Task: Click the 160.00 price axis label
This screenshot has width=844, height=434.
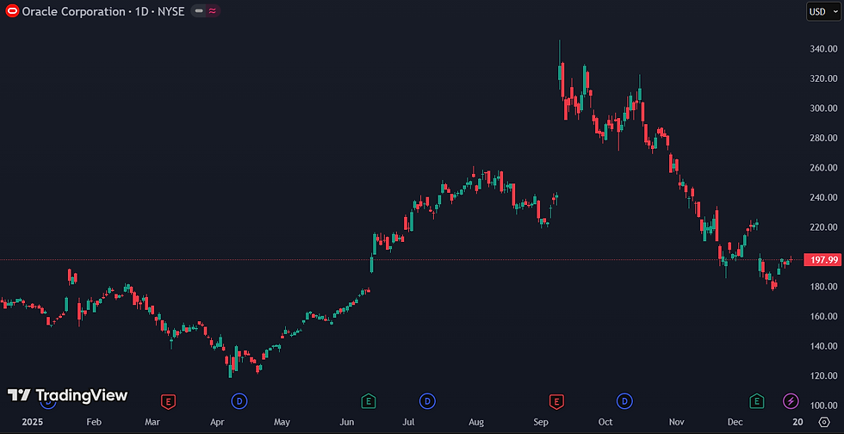Action: [823, 316]
